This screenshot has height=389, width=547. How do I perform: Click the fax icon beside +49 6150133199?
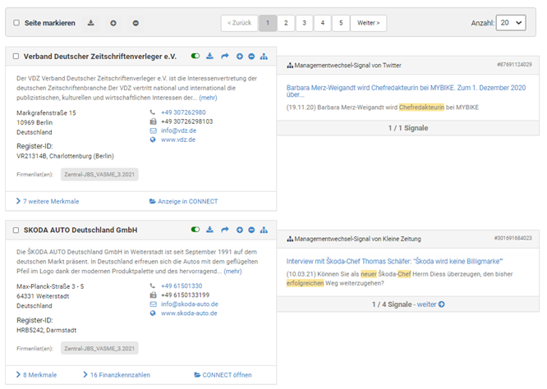click(x=153, y=295)
